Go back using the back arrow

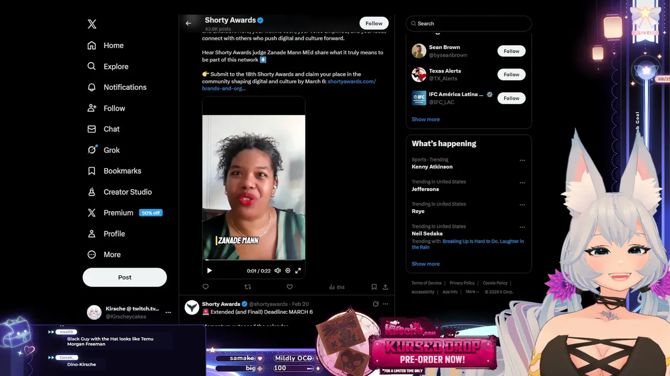click(x=188, y=23)
